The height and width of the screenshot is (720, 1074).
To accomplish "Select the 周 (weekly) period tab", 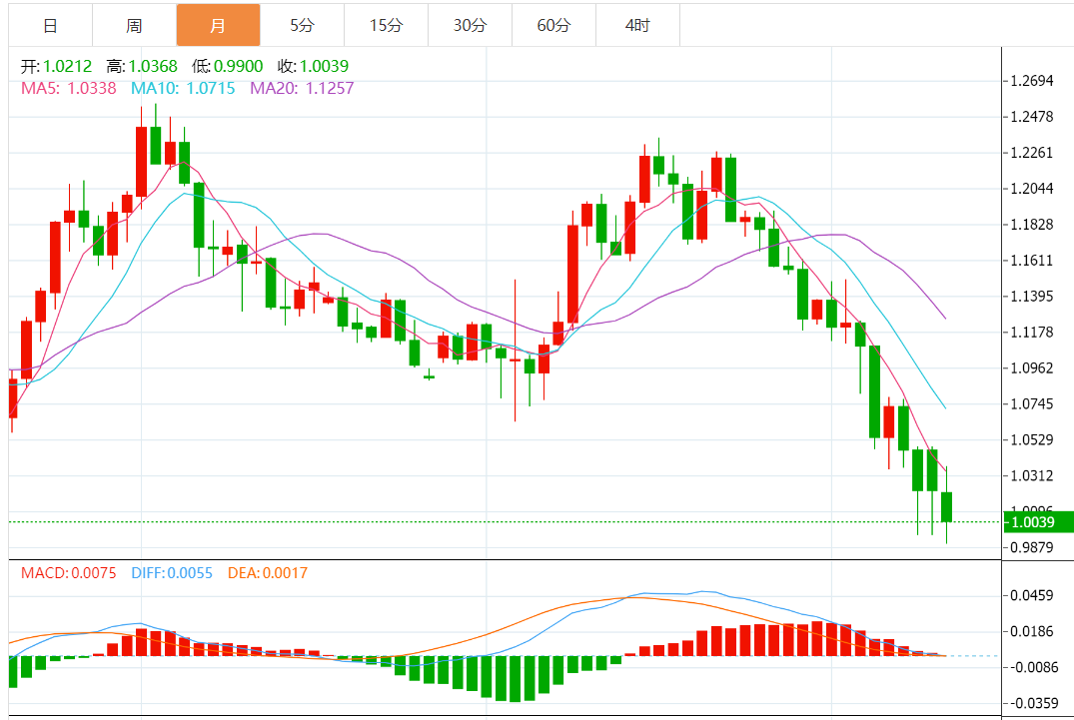I will (134, 25).
